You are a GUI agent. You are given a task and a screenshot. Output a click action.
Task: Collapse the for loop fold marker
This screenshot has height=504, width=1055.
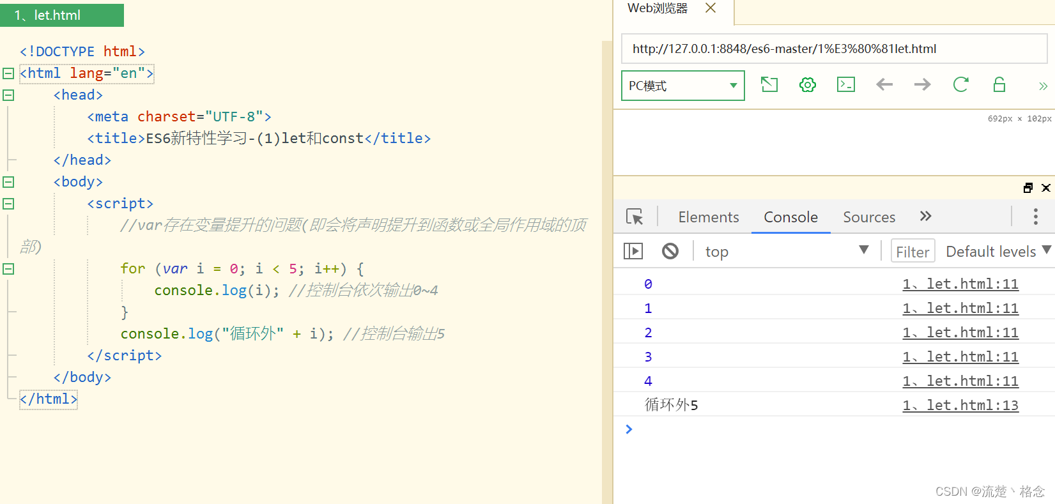(8, 269)
